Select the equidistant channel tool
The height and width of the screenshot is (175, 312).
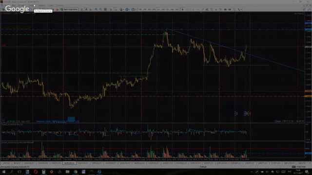[x=207, y=9]
